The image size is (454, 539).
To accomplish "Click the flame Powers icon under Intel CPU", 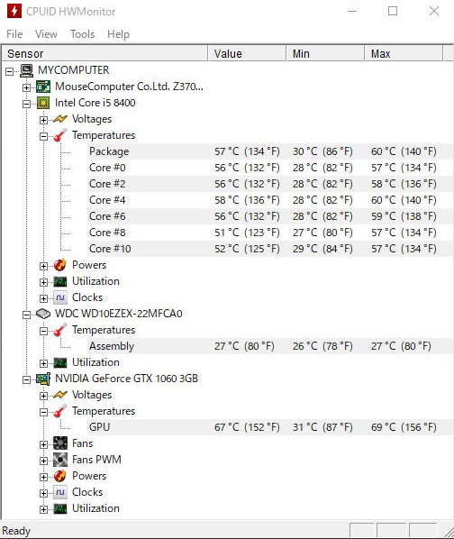I will tap(60, 265).
